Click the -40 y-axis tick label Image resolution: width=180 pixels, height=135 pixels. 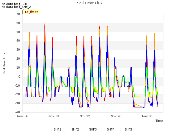17,112
